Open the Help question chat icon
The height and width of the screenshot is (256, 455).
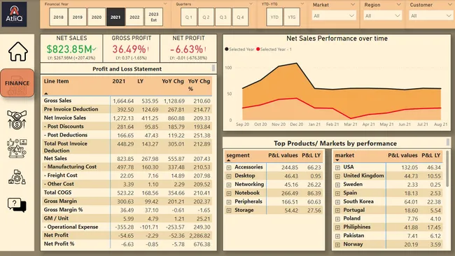pos(17,205)
